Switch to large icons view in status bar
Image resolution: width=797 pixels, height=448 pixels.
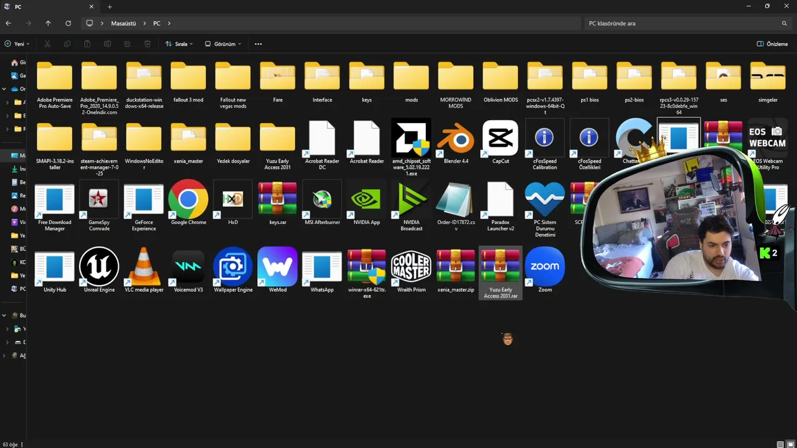[x=791, y=444]
